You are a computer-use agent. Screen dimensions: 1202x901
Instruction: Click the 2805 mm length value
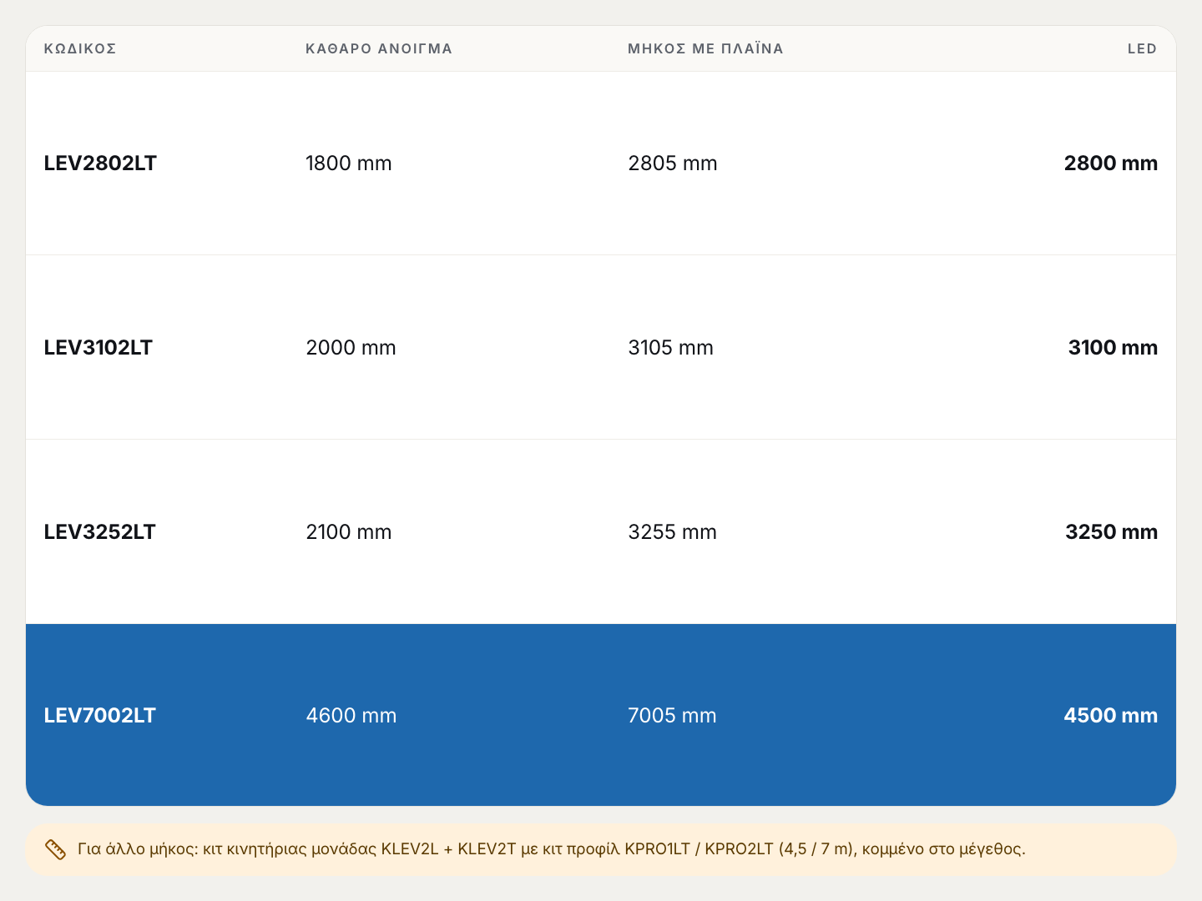tap(673, 163)
